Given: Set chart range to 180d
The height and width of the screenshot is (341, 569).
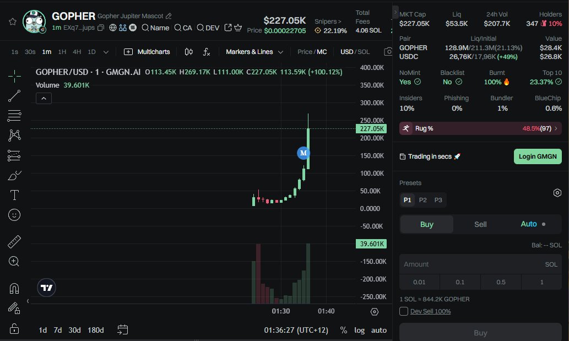Looking at the screenshot, I should click(95, 330).
